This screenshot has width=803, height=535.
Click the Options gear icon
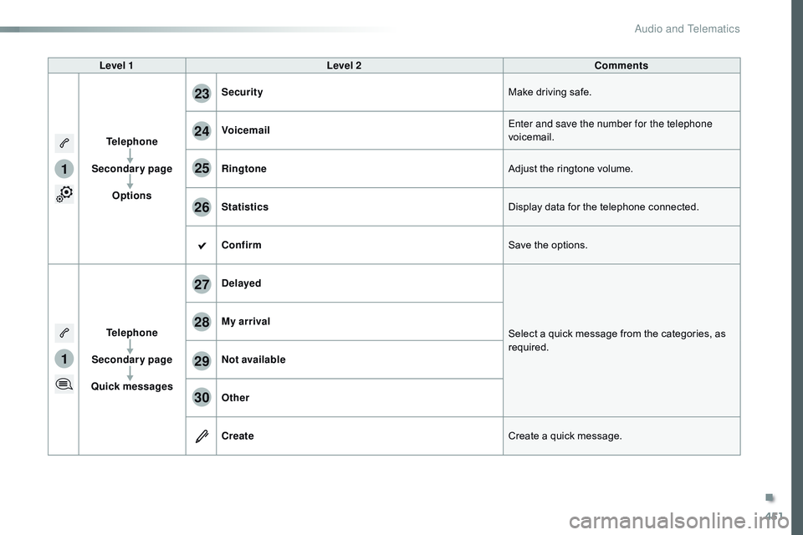coord(64,194)
